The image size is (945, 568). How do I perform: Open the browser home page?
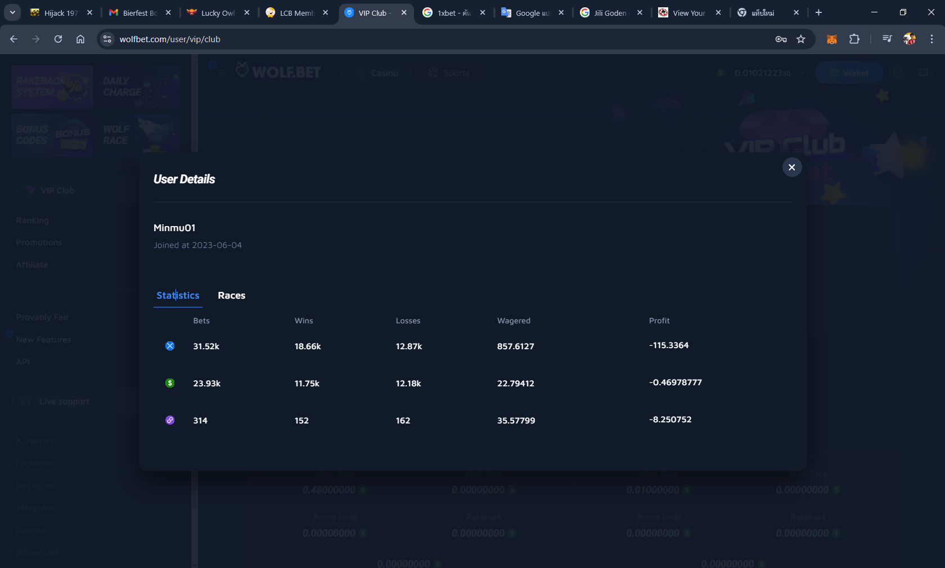pos(80,39)
